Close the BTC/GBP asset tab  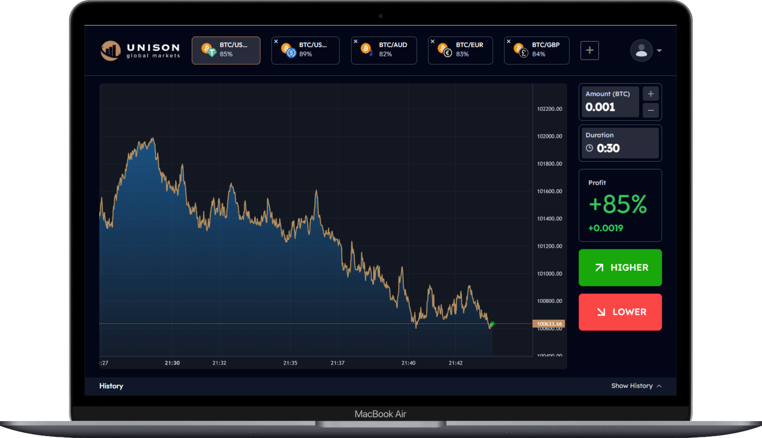point(509,42)
